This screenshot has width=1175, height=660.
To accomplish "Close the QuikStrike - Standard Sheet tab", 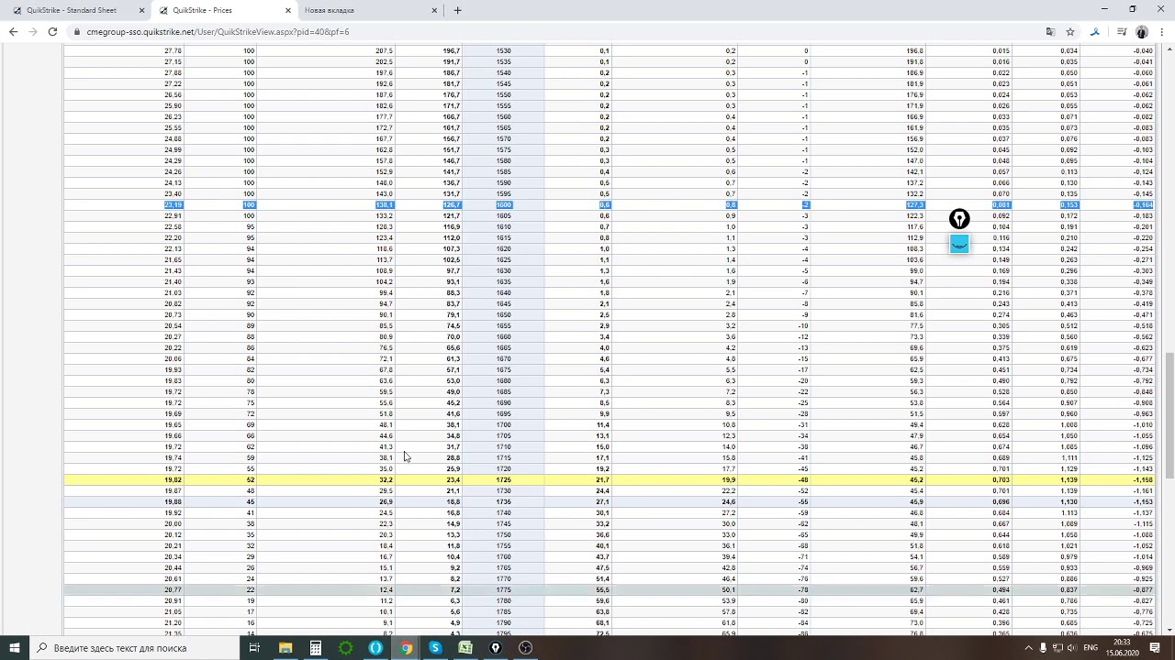I will tap(141, 10).
